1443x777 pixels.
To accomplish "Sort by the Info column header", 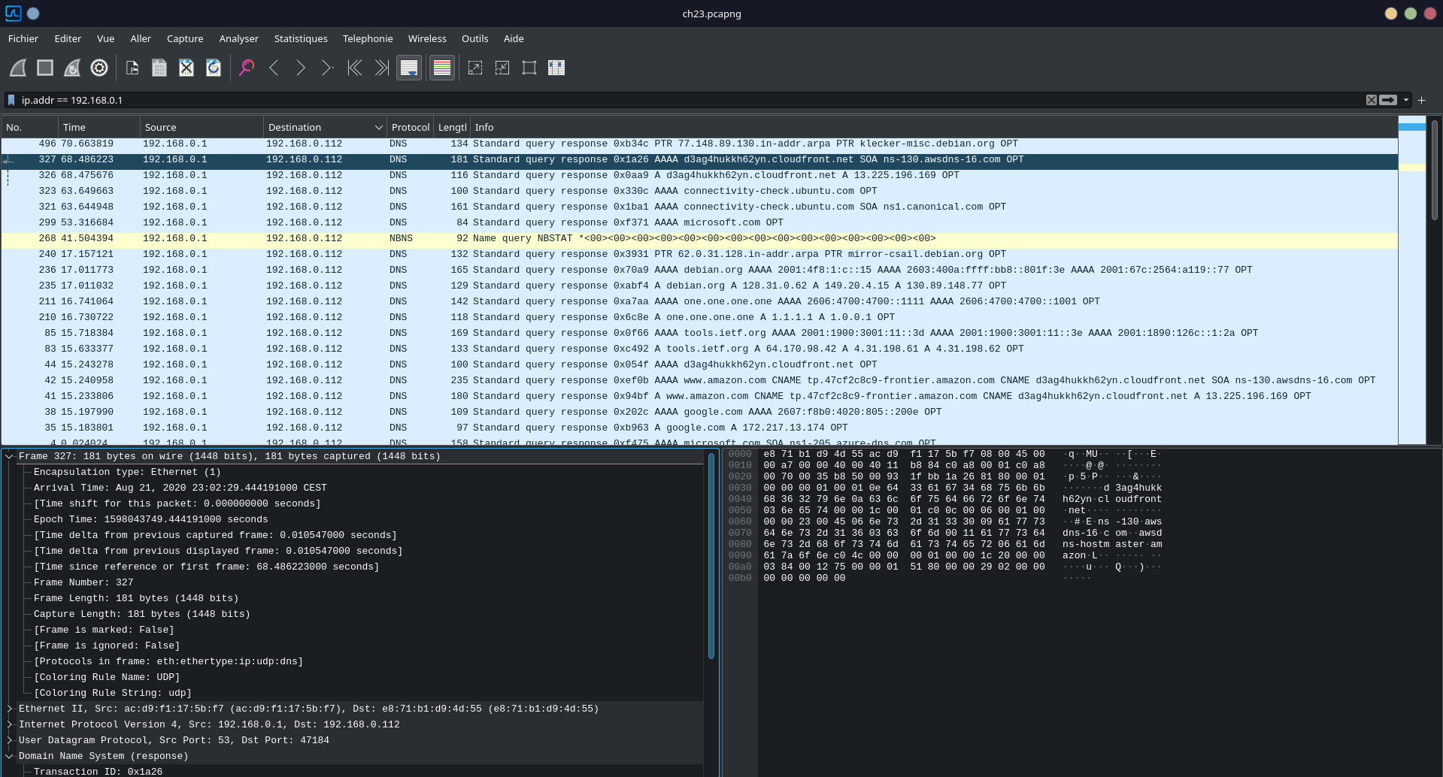I will tap(932, 127).
